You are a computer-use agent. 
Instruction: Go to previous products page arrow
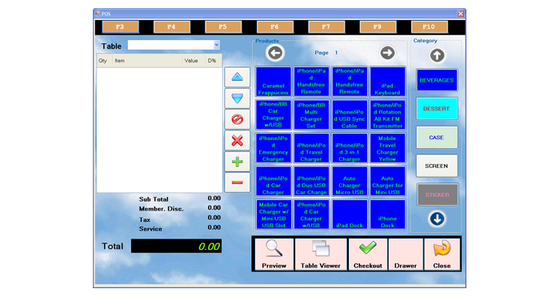pyautogui.click(x=275, y=54)
